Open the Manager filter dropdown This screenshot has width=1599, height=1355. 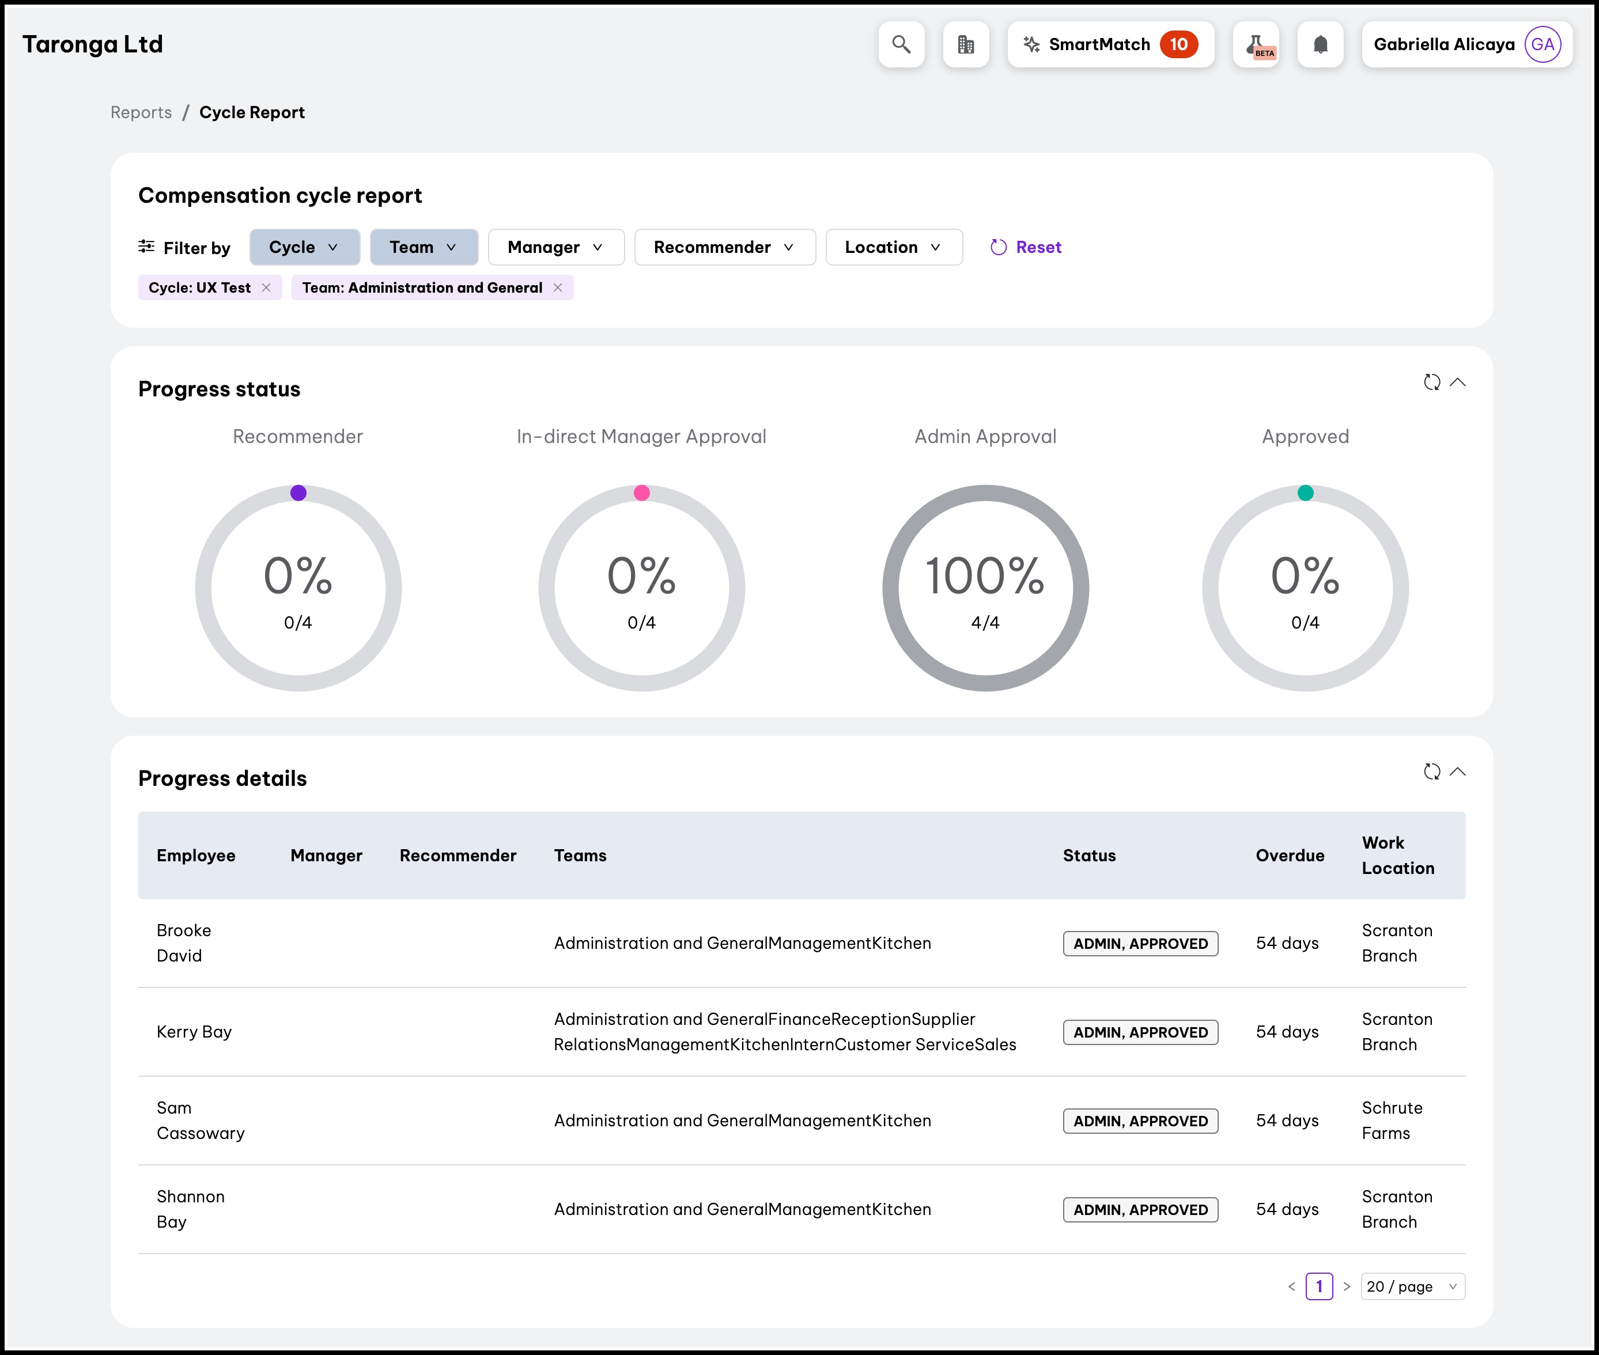[555, 247]
